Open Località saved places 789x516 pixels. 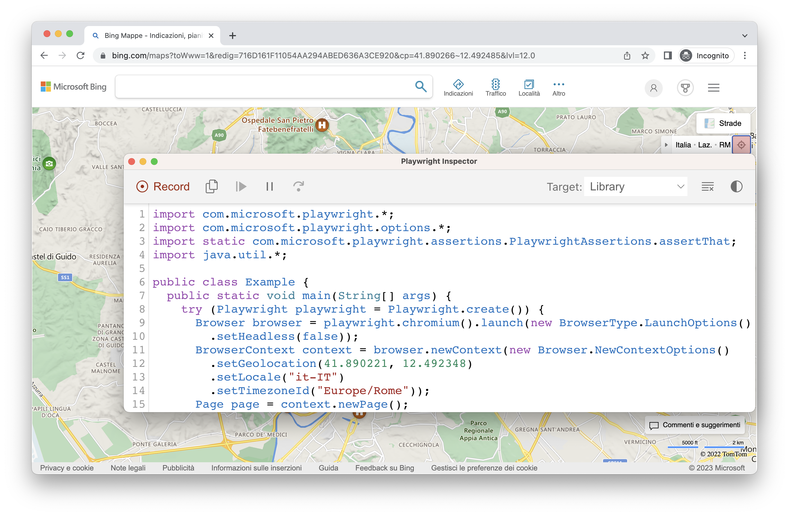click(x=529, y=88)
